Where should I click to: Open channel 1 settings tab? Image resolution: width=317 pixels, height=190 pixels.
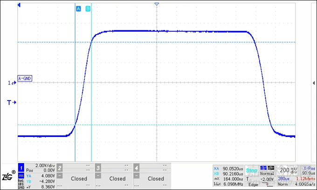coord(21,166)
